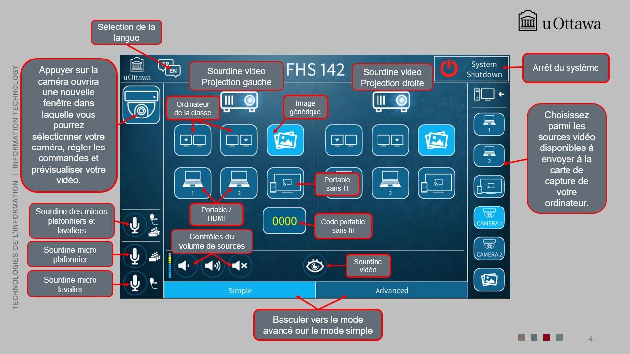Mute ceiling and lavalier microphones together
The image size is (630, 354).
tap(134, 226)
